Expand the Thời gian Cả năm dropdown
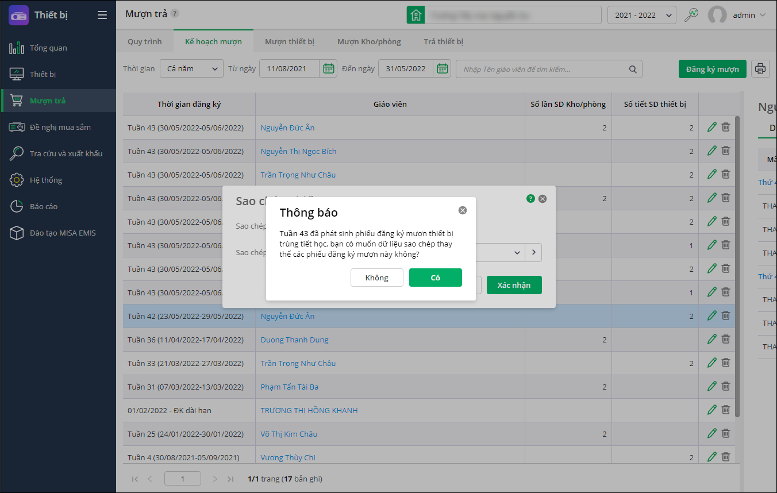777x493 pixels. click(x=191, y=69)
